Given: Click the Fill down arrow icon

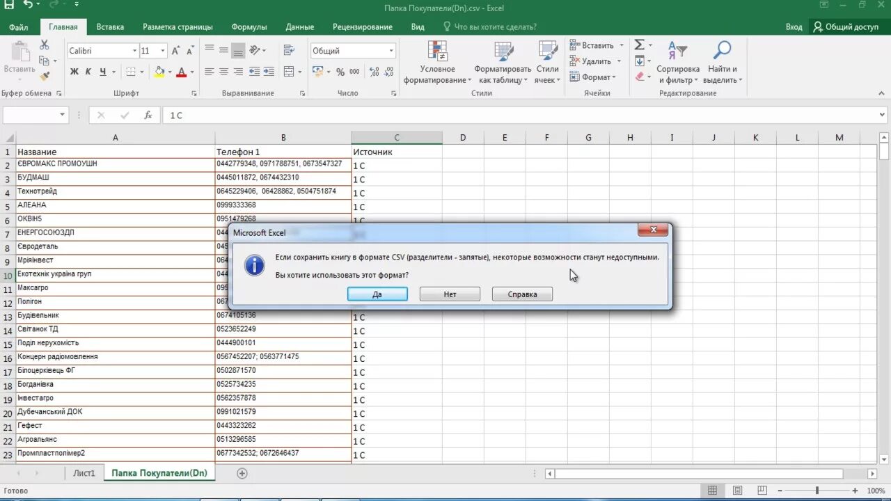Looking at the screenshot, I should [639, 61].
